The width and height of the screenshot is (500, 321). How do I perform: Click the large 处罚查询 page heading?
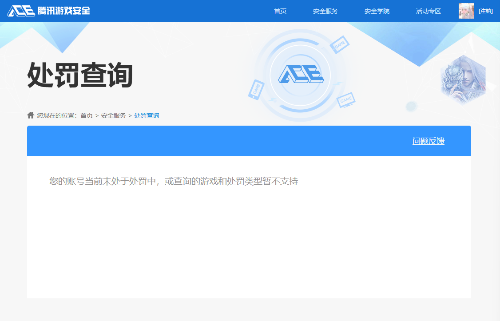click(x=80, y=75)
